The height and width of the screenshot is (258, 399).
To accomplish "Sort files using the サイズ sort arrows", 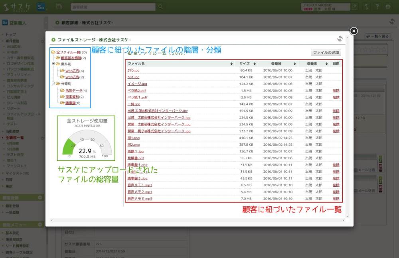I will click(x=254, y=64).
